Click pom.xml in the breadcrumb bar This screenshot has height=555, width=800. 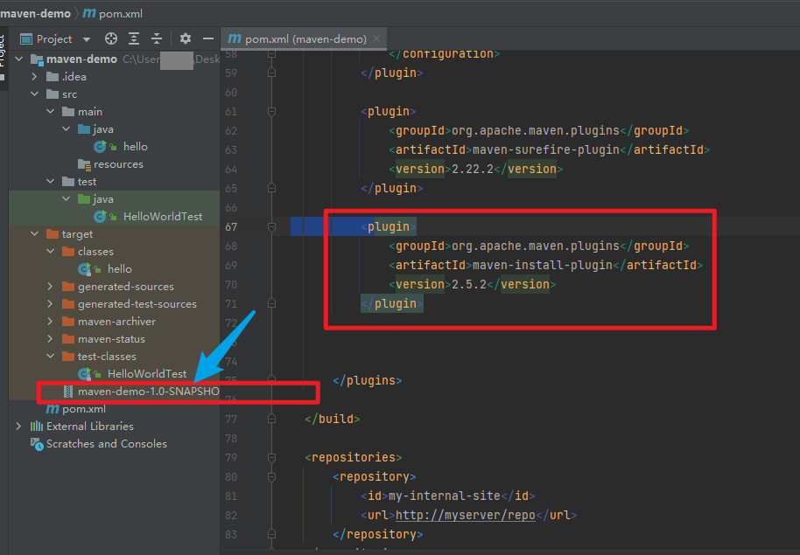113,14
